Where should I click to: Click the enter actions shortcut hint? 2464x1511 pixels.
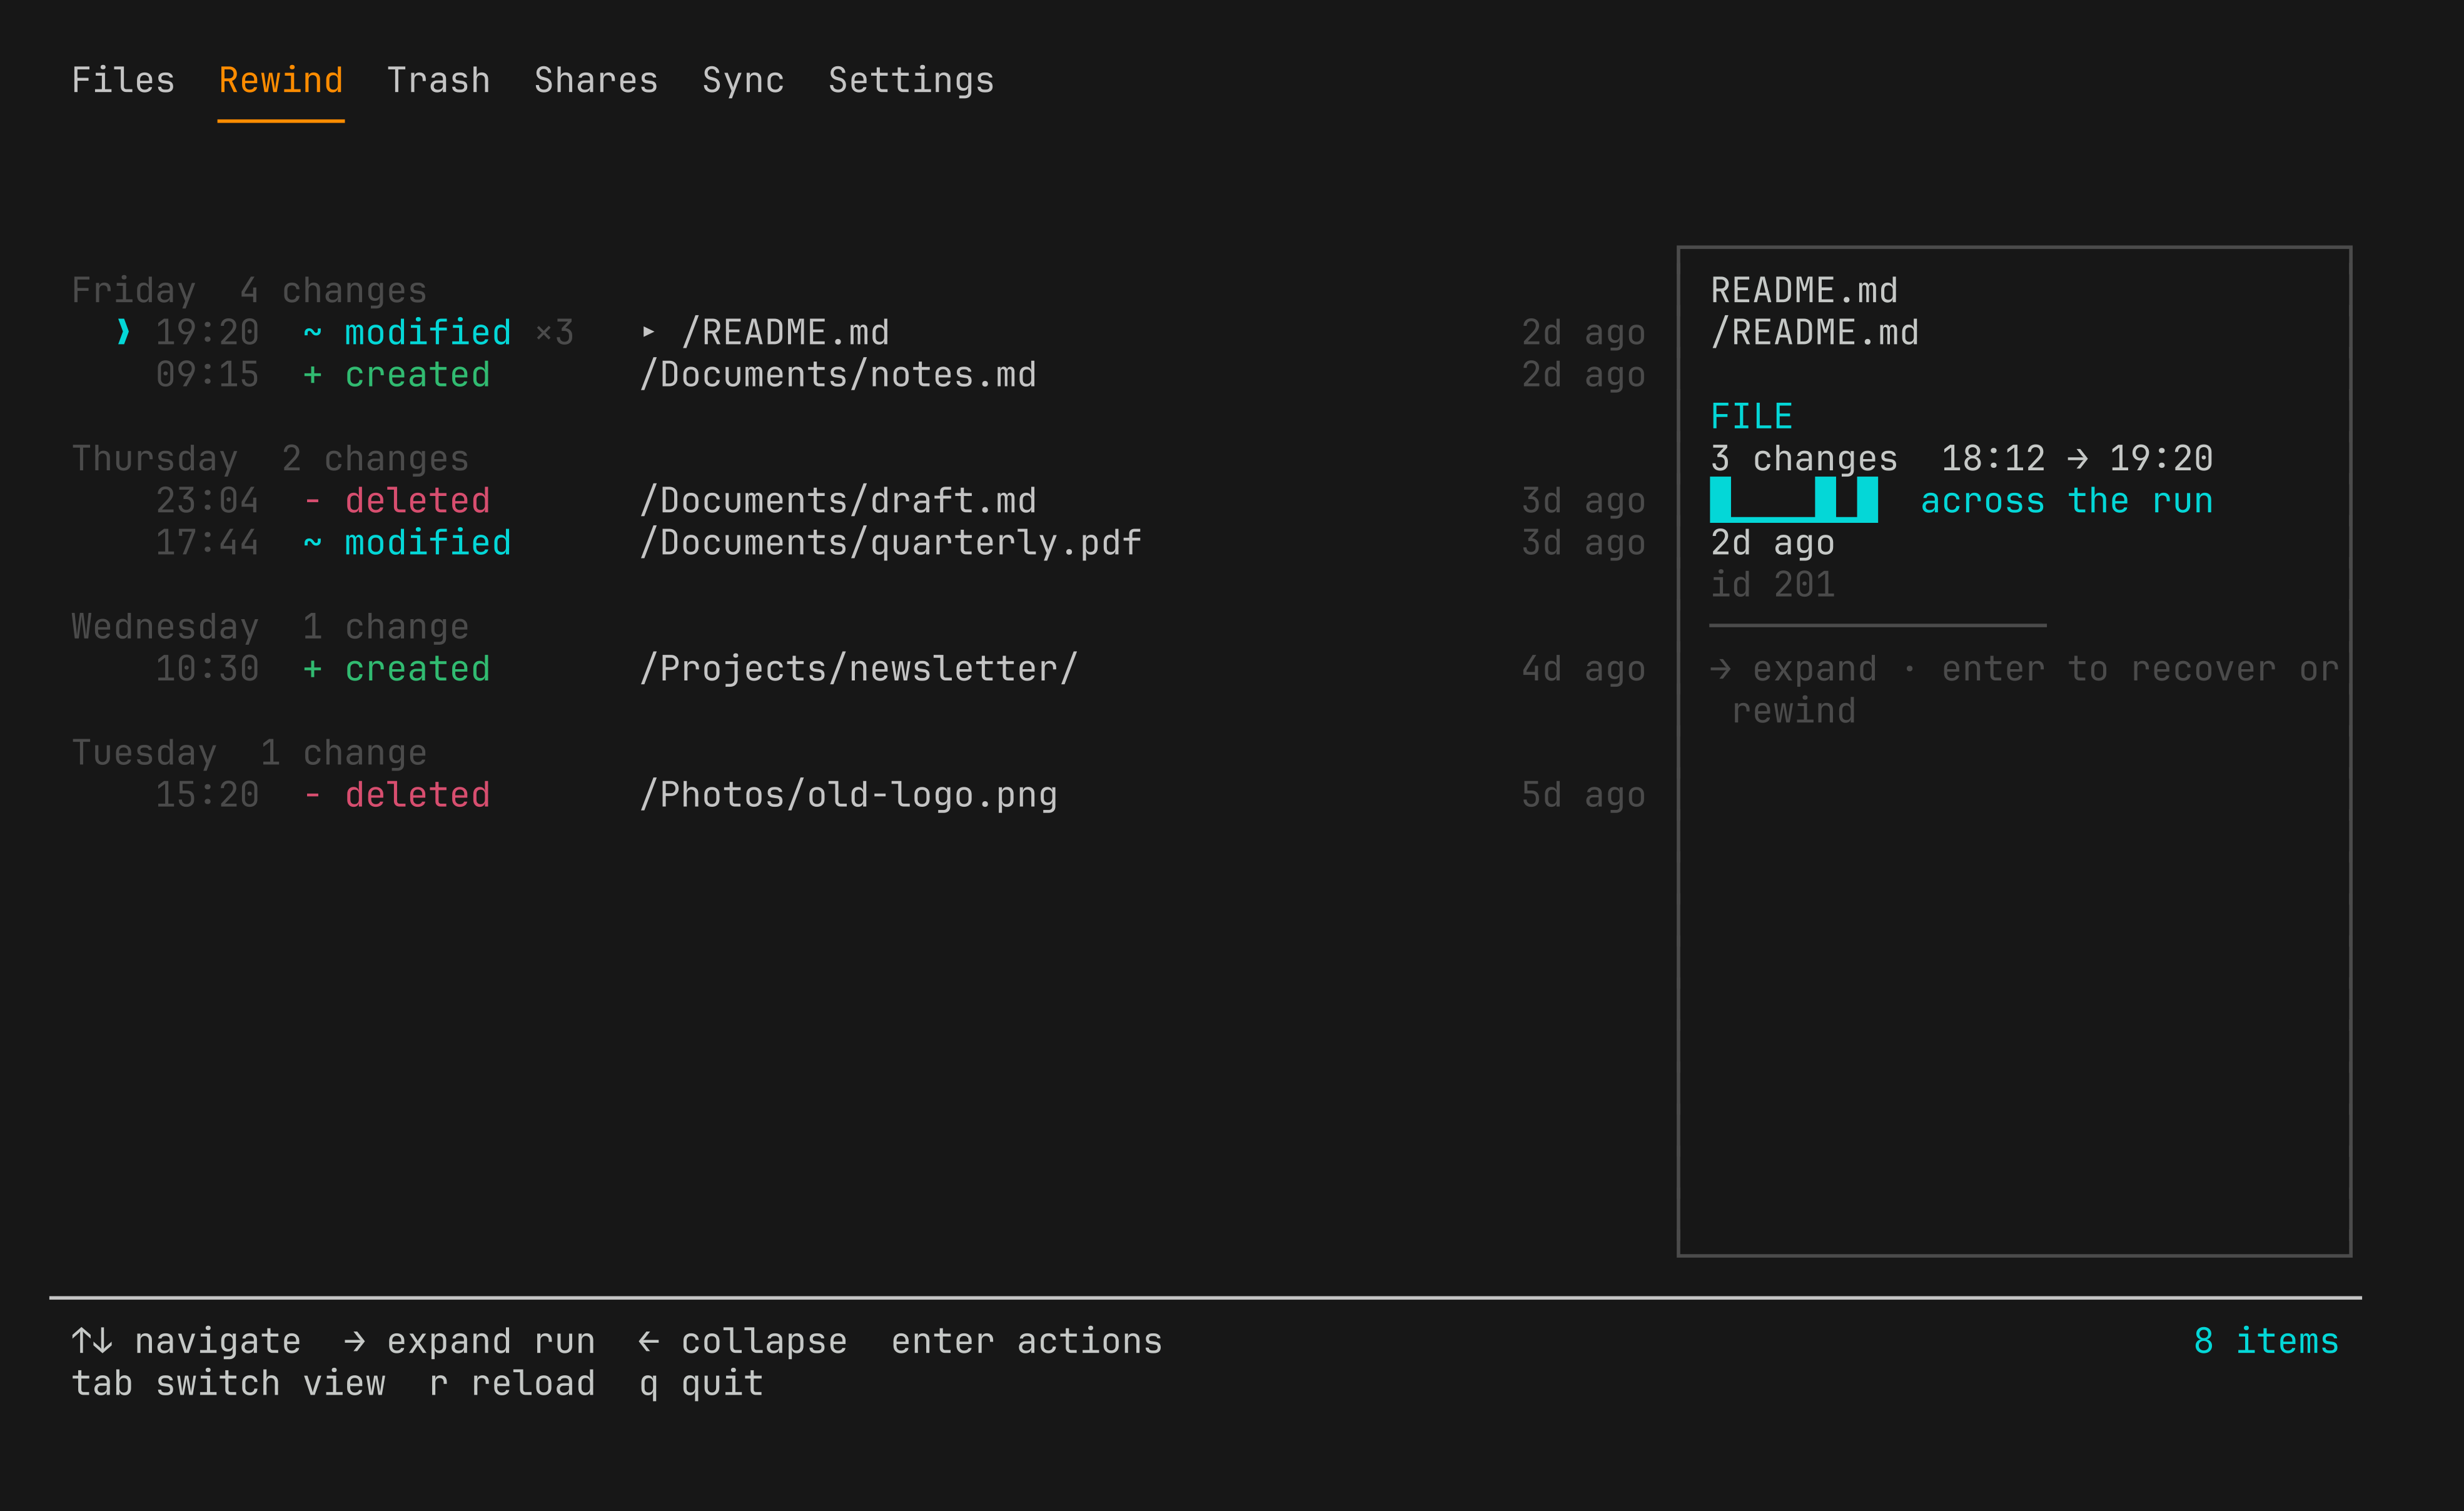1027,1340
